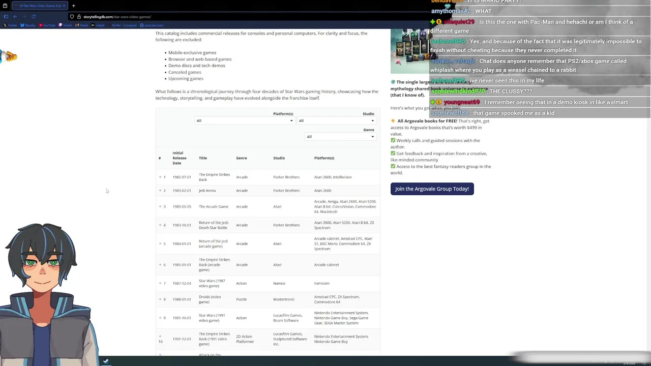Click the Atari 2600, Intellivision platform cell
Screen dimensions: 651x366
click(x=333, y=177)
